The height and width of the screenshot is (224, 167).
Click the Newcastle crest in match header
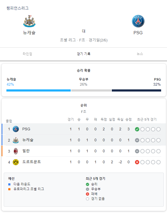(29, 21)
